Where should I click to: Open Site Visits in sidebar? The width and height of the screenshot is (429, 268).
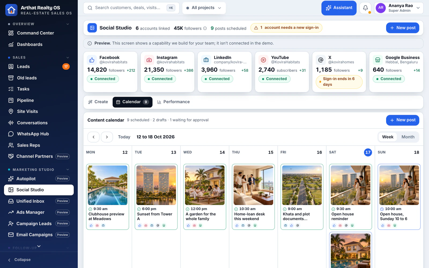(39, 111)
